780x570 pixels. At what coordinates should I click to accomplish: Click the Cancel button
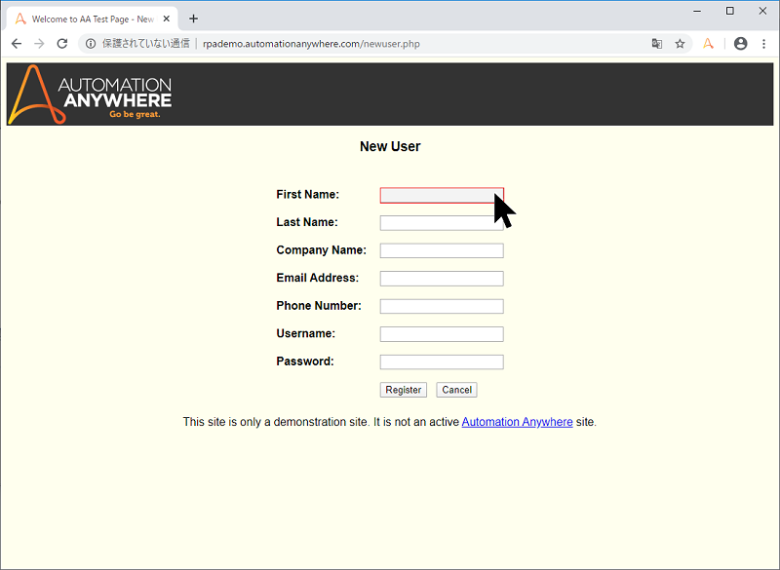(456, 390)
